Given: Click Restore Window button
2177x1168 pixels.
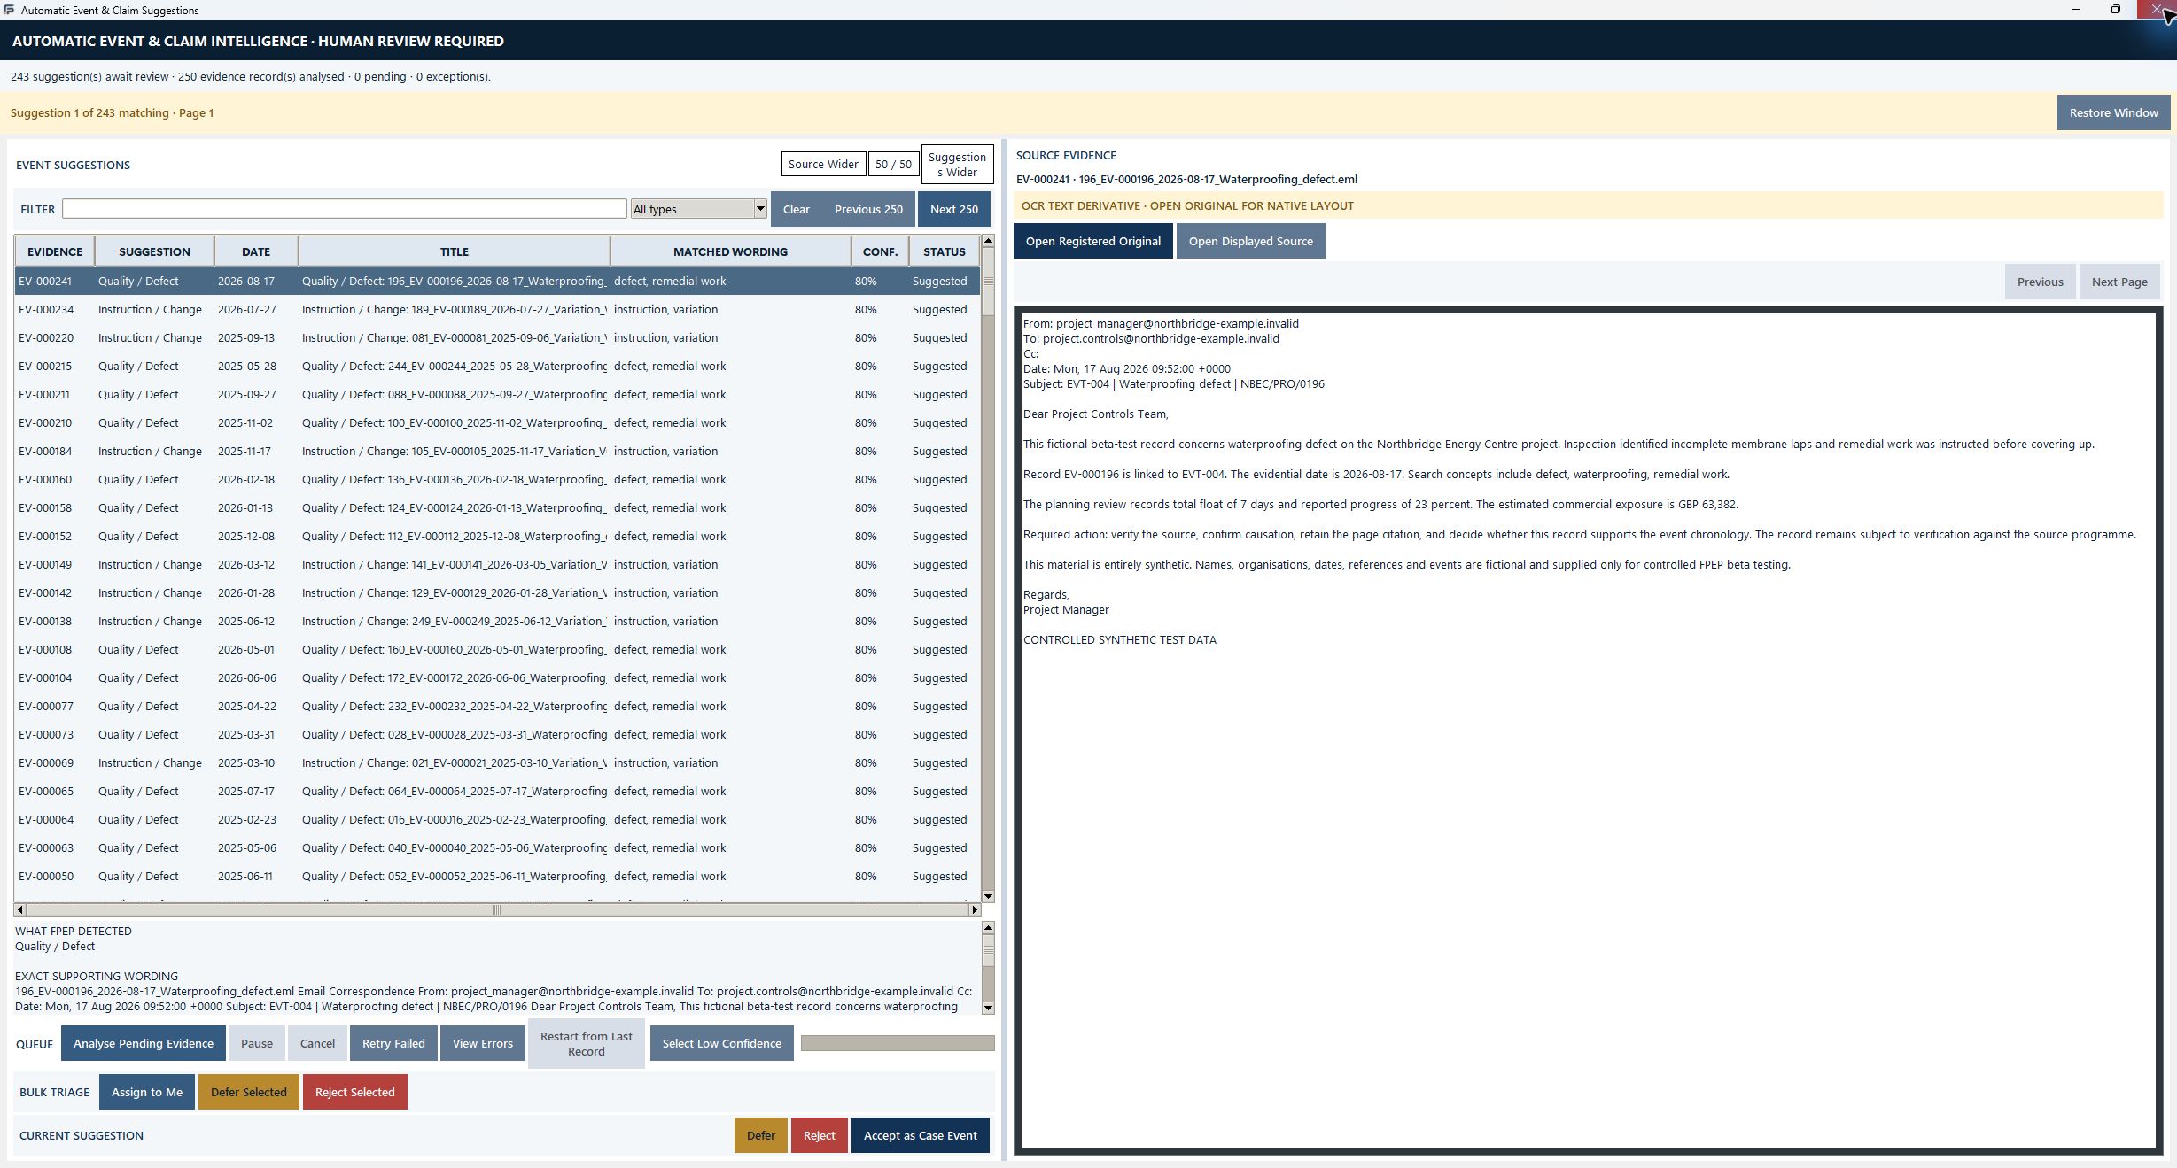Looking at the screenshot, I should (2113, 112).
